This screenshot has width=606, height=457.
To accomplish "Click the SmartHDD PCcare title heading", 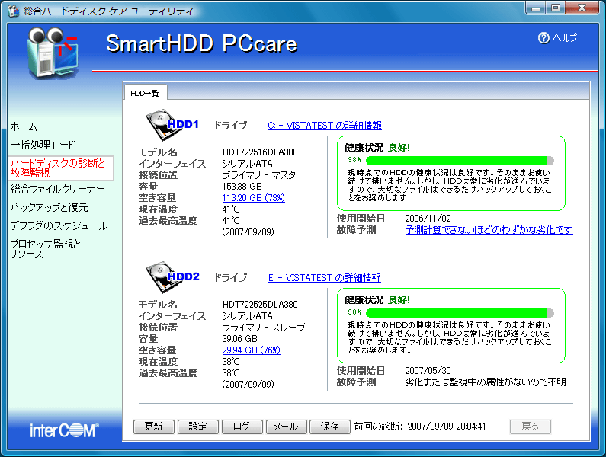I will point(201,43).
